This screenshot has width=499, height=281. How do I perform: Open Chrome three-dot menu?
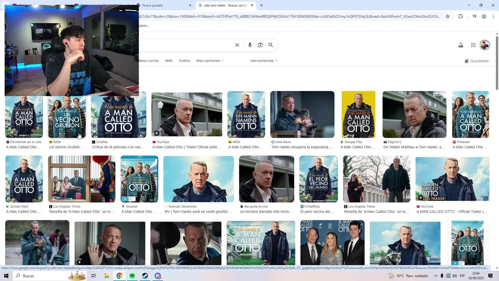[493, 16]
